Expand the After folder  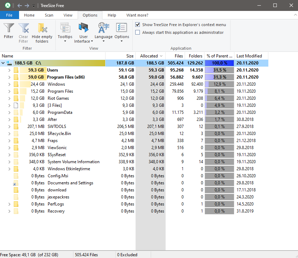pos(9,119)
